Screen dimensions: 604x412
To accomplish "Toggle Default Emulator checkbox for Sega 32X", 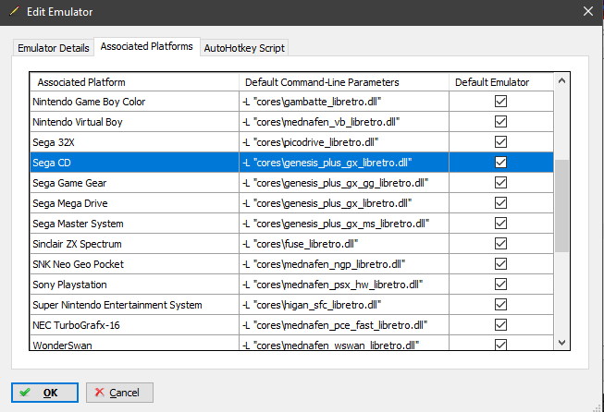I will pos(500,142).
